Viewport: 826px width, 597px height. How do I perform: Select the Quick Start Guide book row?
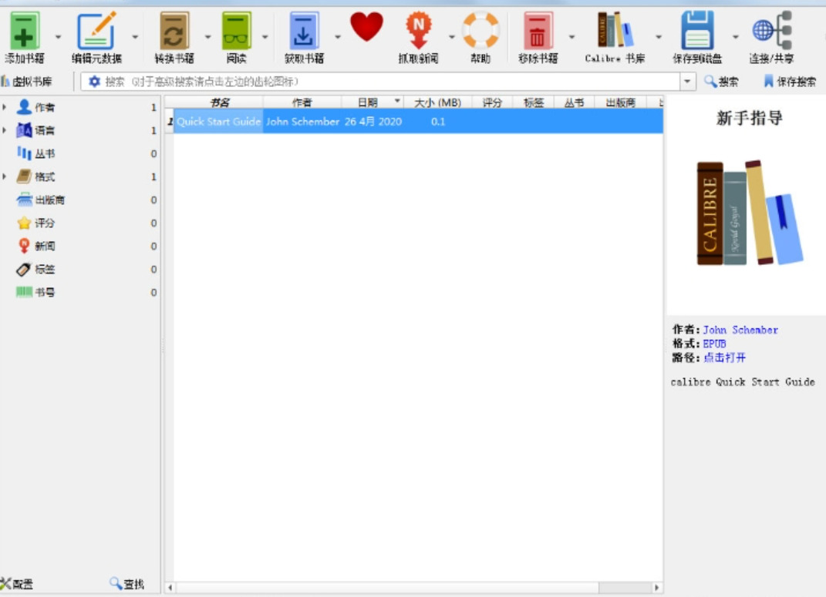[x=418, y=122]
